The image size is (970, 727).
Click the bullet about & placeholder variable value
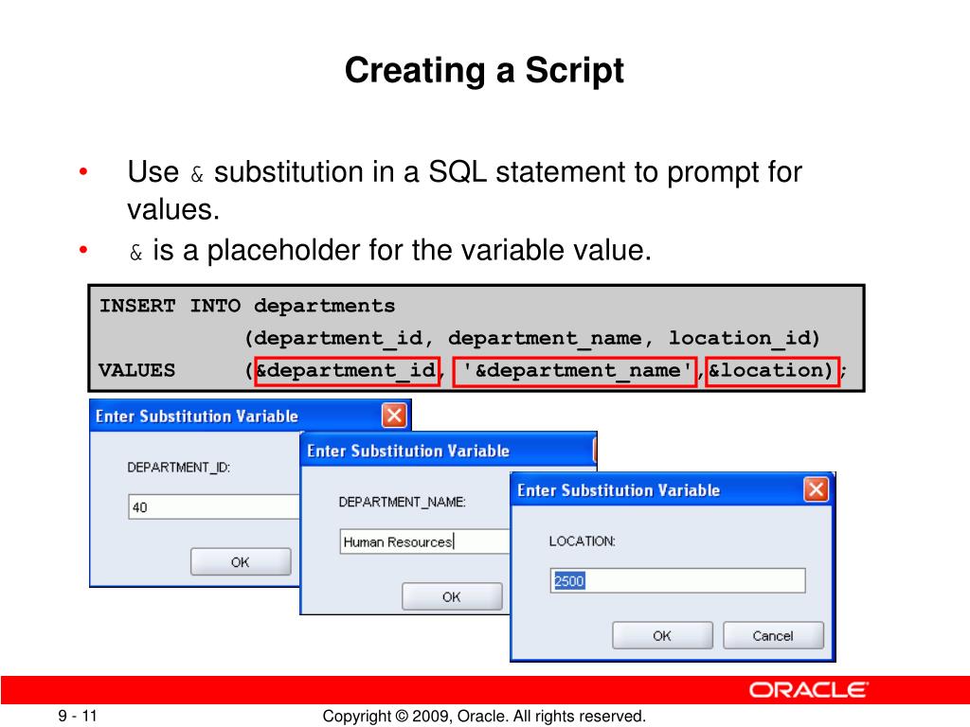coord(390,250)
